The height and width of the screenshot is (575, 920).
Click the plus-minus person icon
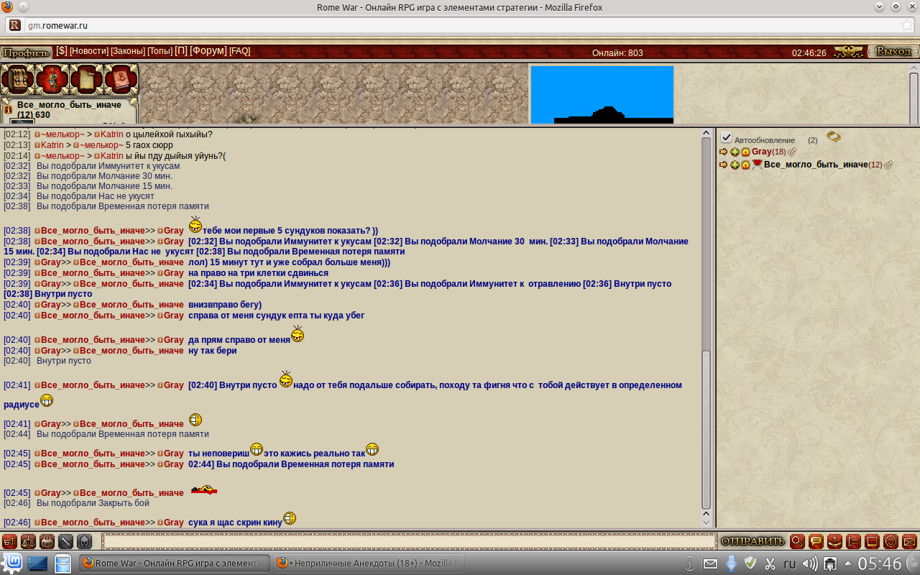pos(834,541)
